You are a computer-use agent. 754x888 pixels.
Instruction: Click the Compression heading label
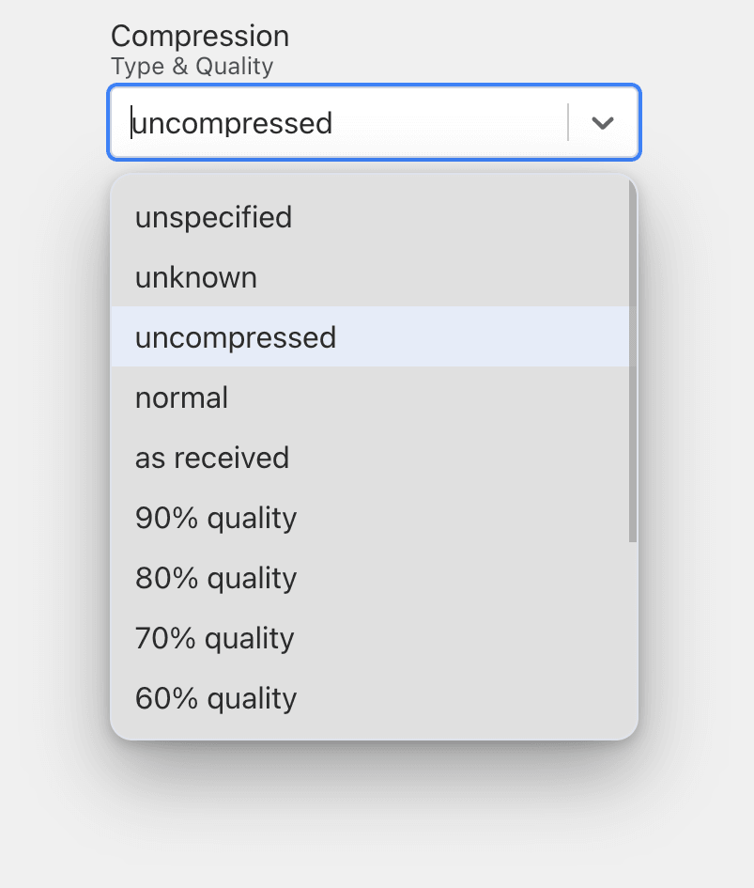199,36
